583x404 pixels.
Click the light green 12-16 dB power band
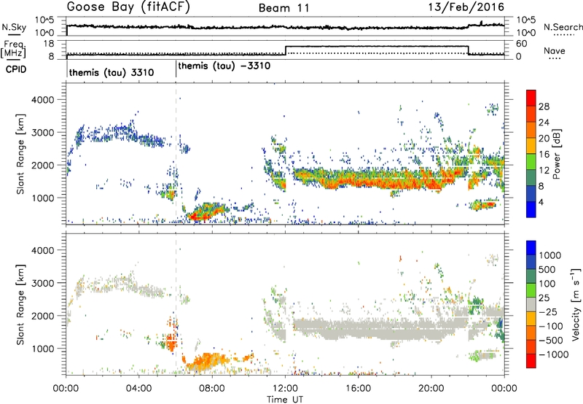(x=531, y=161)
